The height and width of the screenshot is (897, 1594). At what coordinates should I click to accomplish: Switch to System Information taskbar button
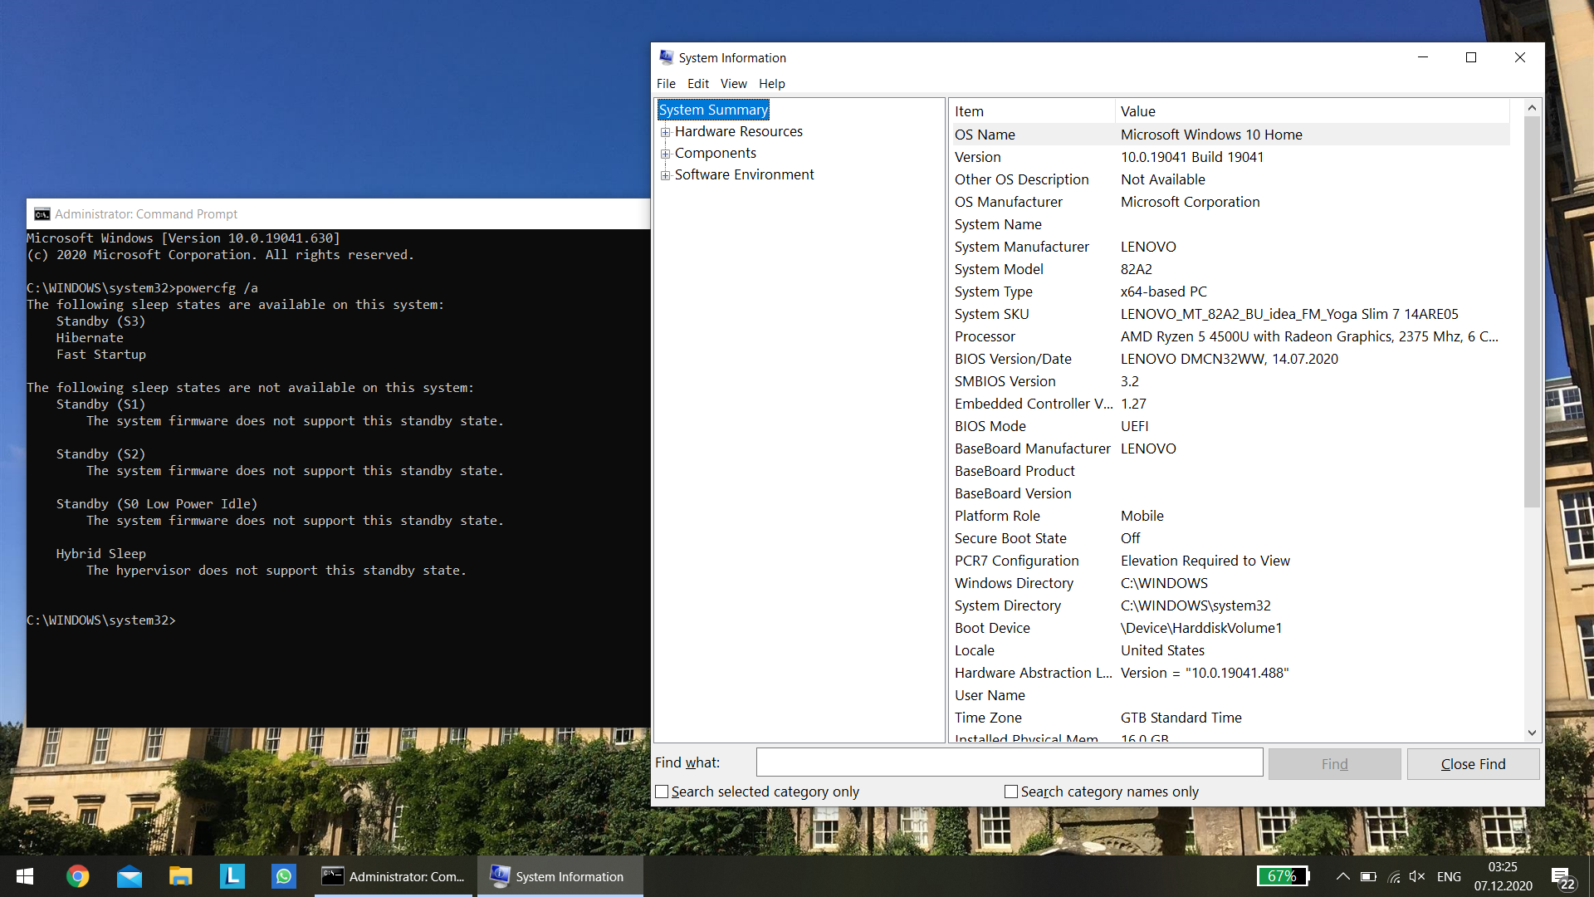pos(560,876)
